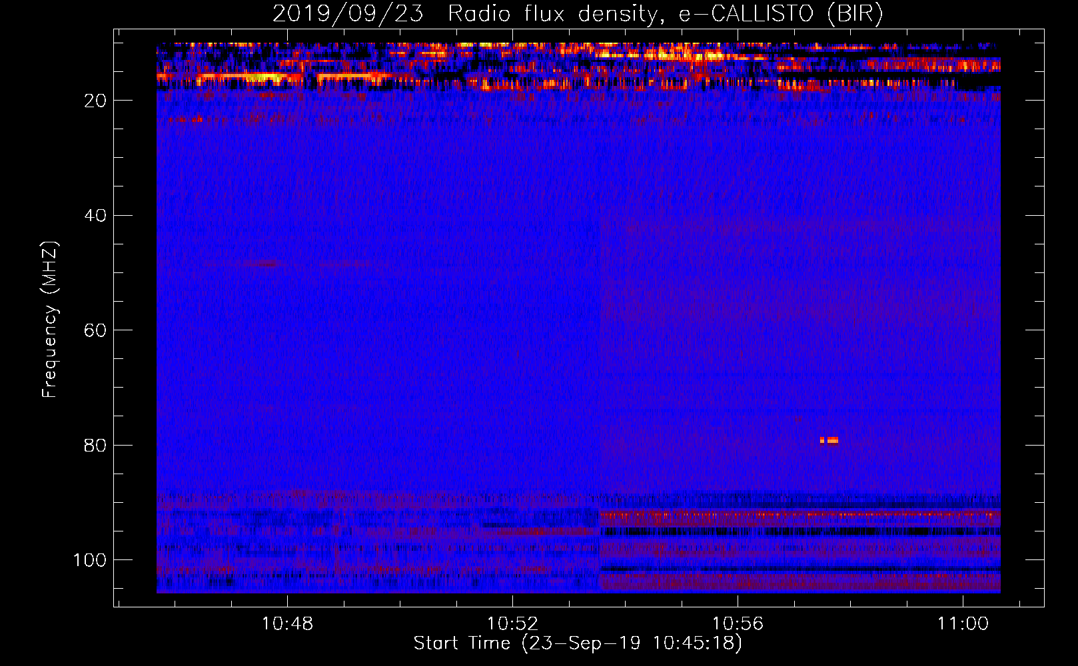Click the 'Start Time (23-Sep-19 10:45:18)' label

(x=578, y=643)
